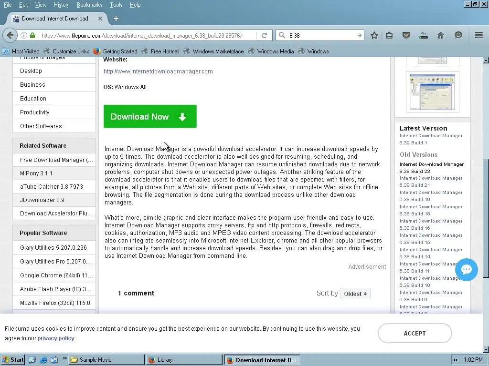Show bookmarks list icon
This screenshot has width=489, height=366.
389,35
